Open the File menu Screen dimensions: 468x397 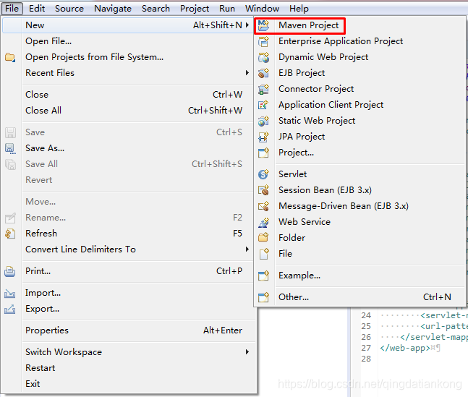click(12, 9)
